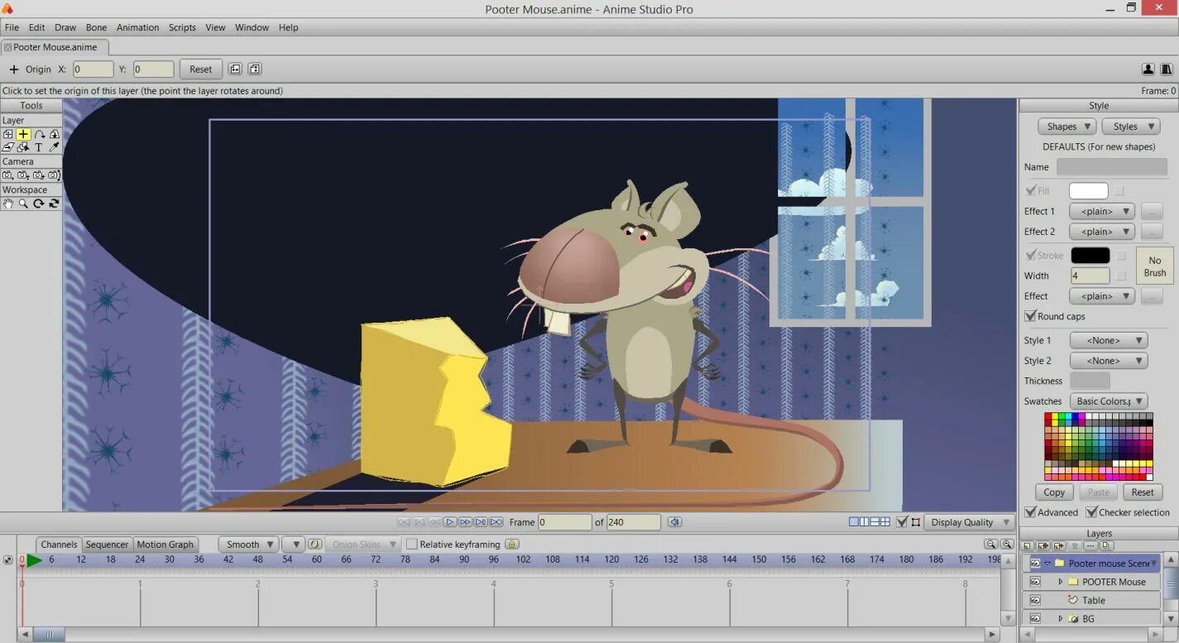Play the animation from the playback controls
The height and width of the screenshot is (643, 1179).
point(449,521)
